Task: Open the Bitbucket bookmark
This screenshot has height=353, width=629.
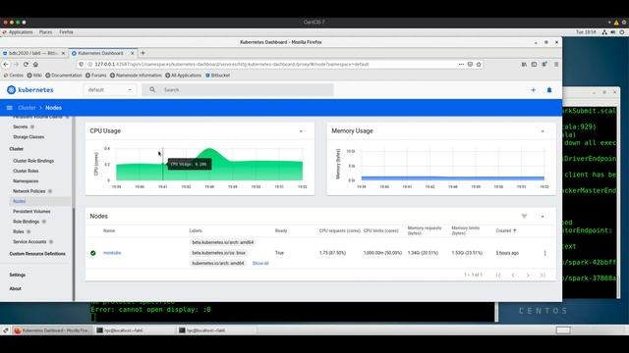Action: point(218,76)
